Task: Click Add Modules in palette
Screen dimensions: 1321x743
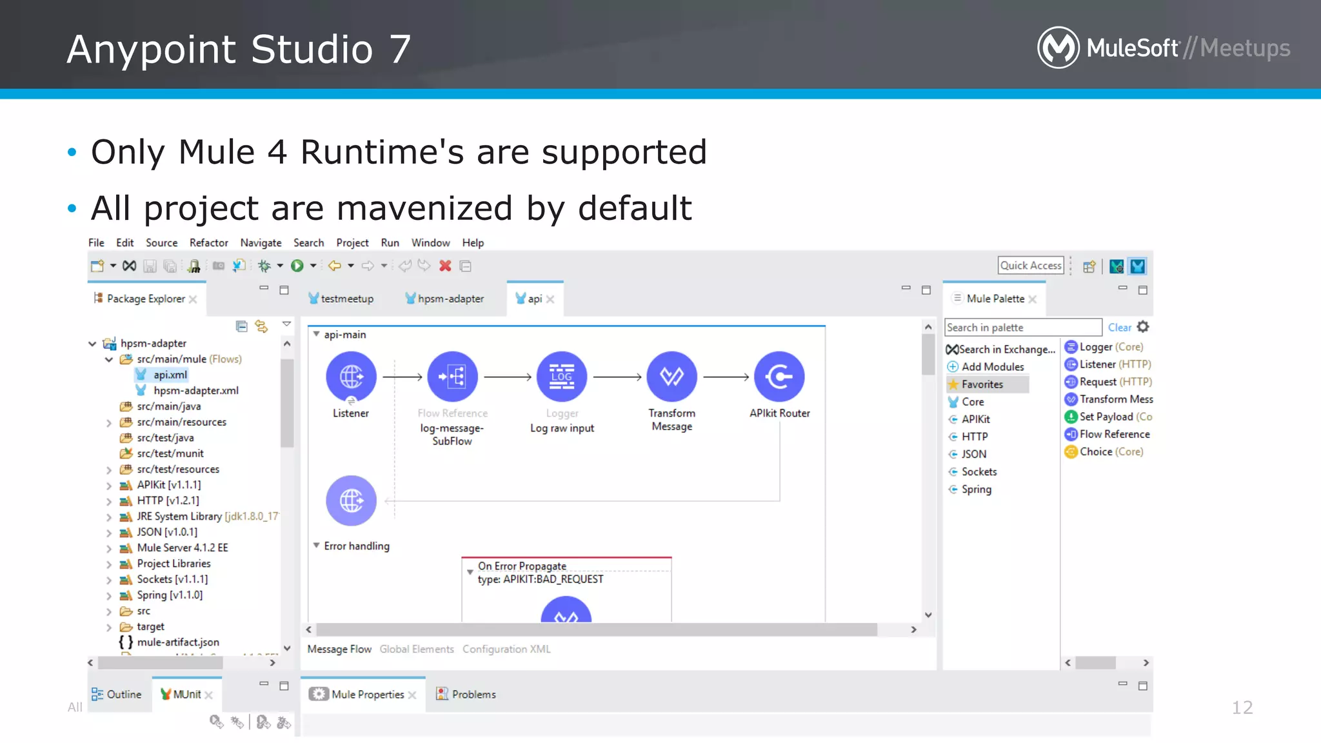Action: point(986,366)
